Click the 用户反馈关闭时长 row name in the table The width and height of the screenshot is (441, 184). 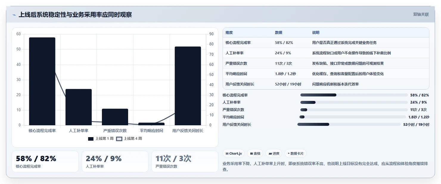240,84
